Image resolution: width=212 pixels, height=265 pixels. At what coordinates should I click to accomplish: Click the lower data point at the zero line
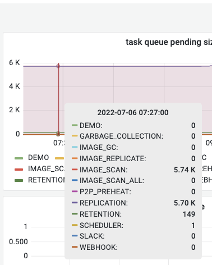[x=58, y=134]
